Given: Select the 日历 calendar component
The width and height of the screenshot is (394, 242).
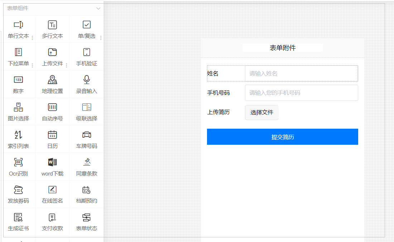Looking at the screenshot, I should click(x=52, y=139).
